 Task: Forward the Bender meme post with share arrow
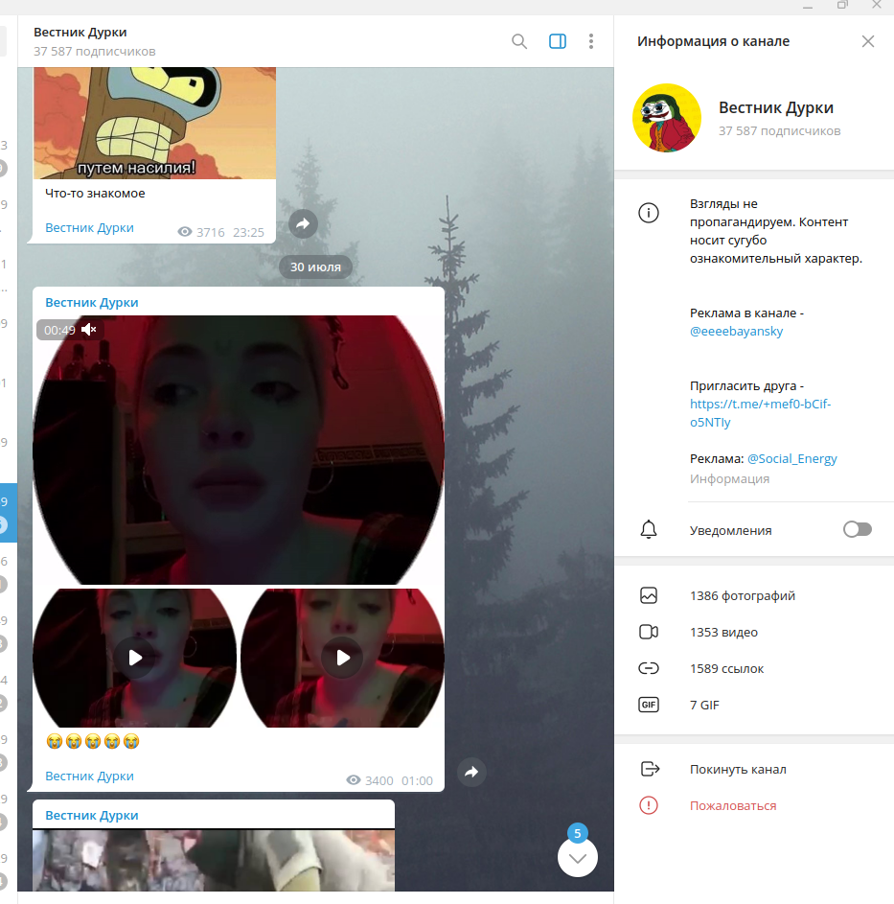pos(303,223)
